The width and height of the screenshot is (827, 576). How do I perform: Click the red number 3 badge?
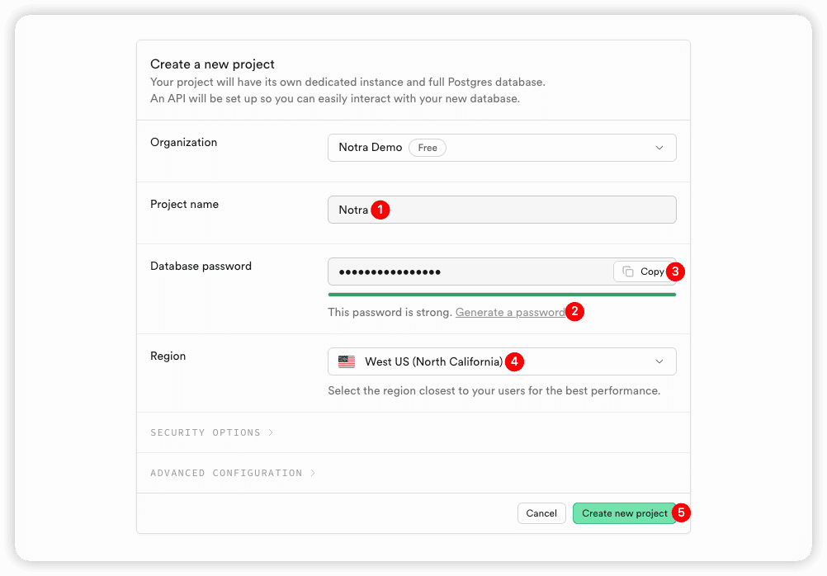pyautogui.click(x=676, y=271)
